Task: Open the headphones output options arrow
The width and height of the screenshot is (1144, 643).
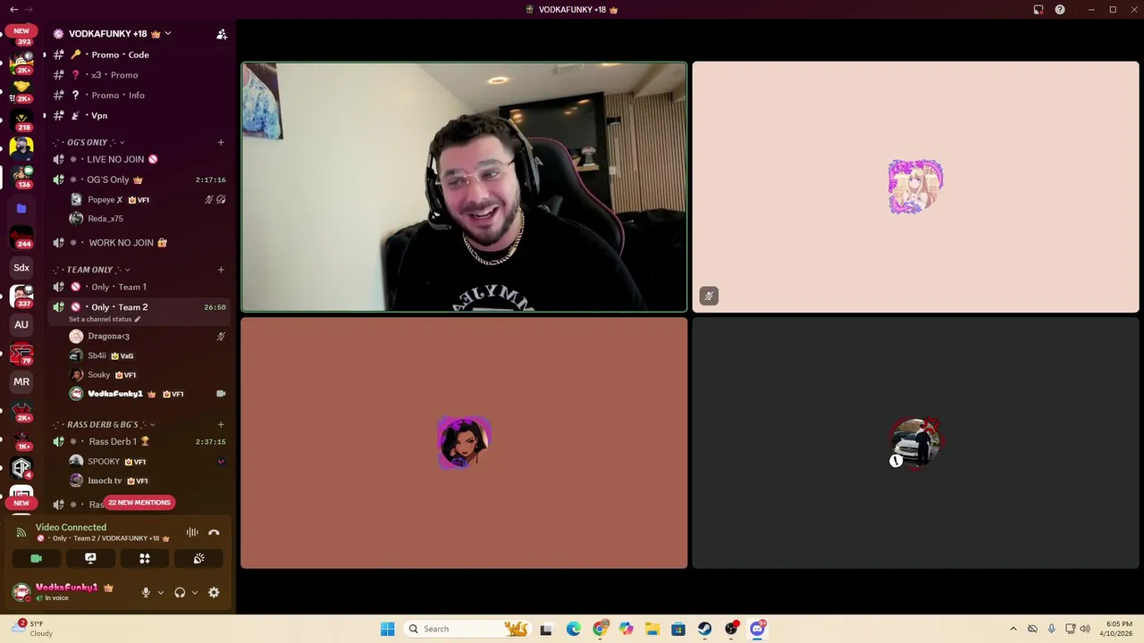Action: coord(195,592)
